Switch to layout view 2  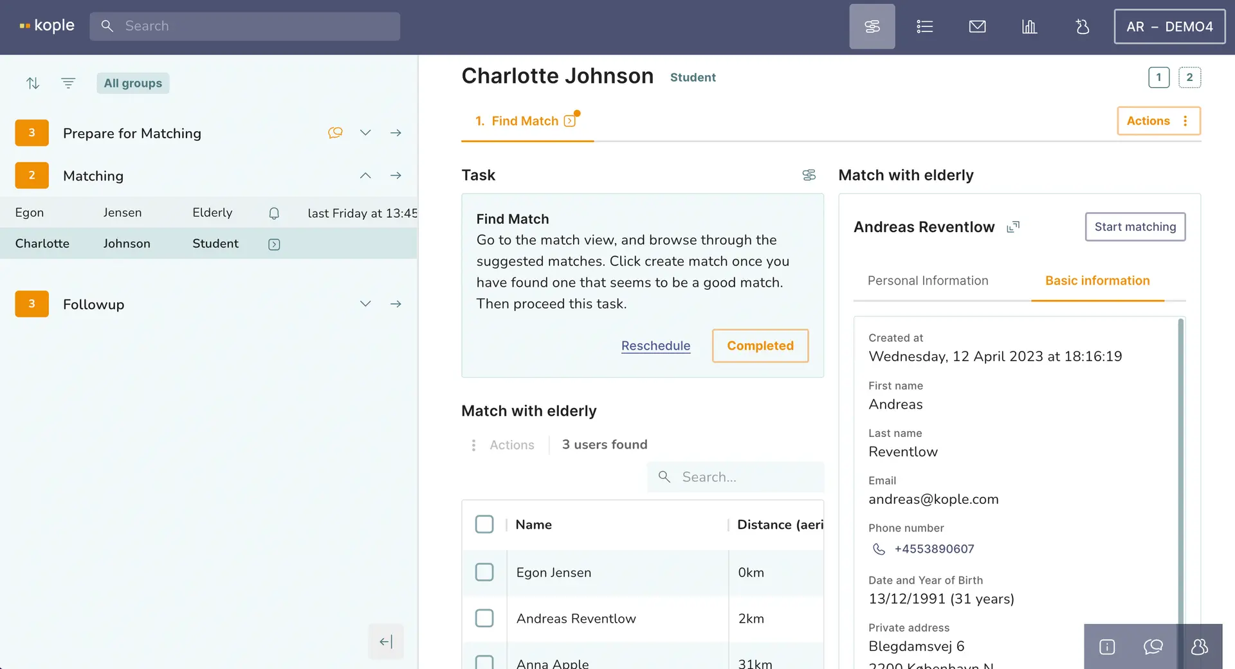click(x=1189, y=77)
